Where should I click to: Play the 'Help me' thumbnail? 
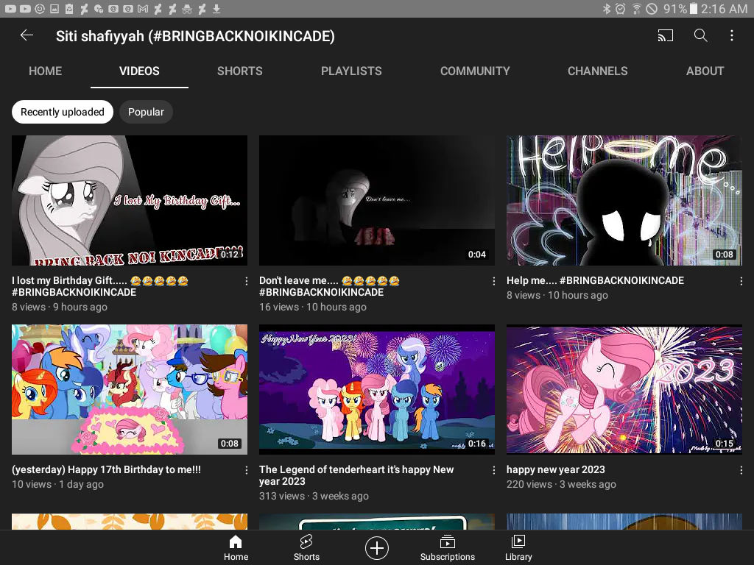[x=624, y=200]
